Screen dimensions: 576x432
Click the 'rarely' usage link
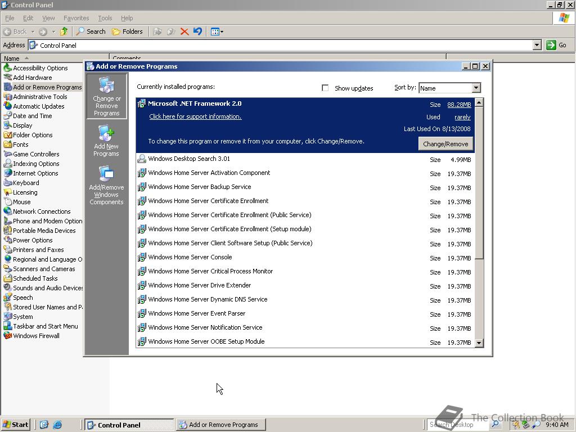tap(462, 117)
